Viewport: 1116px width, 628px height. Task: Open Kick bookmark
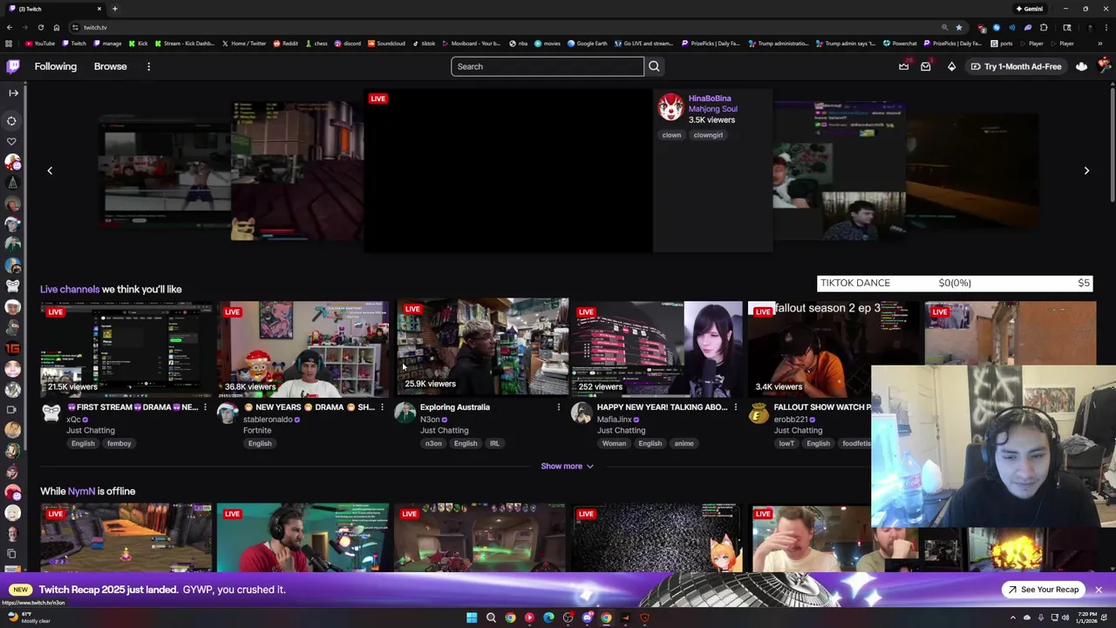coord(139,43)
